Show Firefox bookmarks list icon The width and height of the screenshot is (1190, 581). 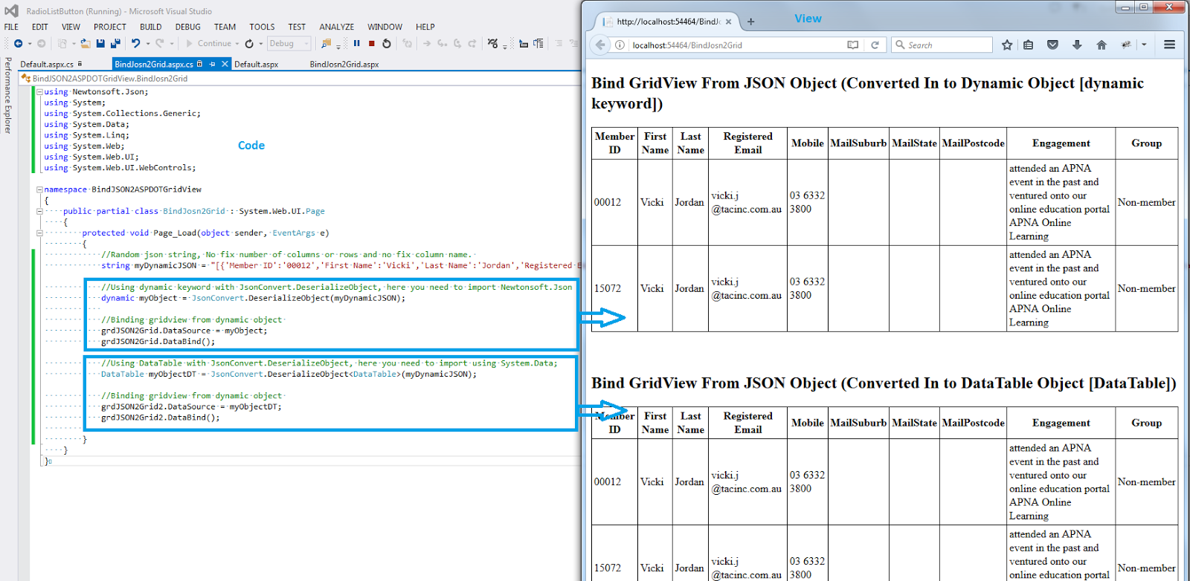[x=1029, y=45]
